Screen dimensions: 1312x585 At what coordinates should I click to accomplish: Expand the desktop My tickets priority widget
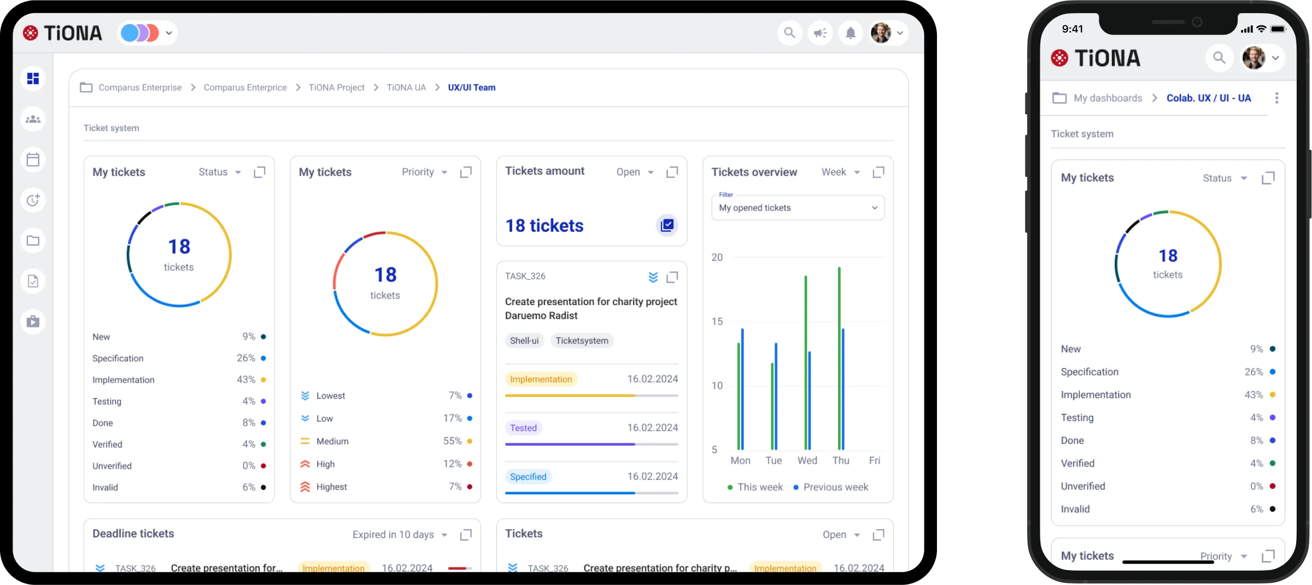click(x=466, y=172)
